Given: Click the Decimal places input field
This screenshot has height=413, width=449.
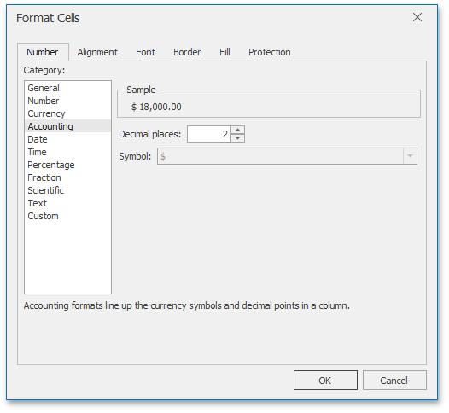Looking at the screenshot, I should (209, 134).
